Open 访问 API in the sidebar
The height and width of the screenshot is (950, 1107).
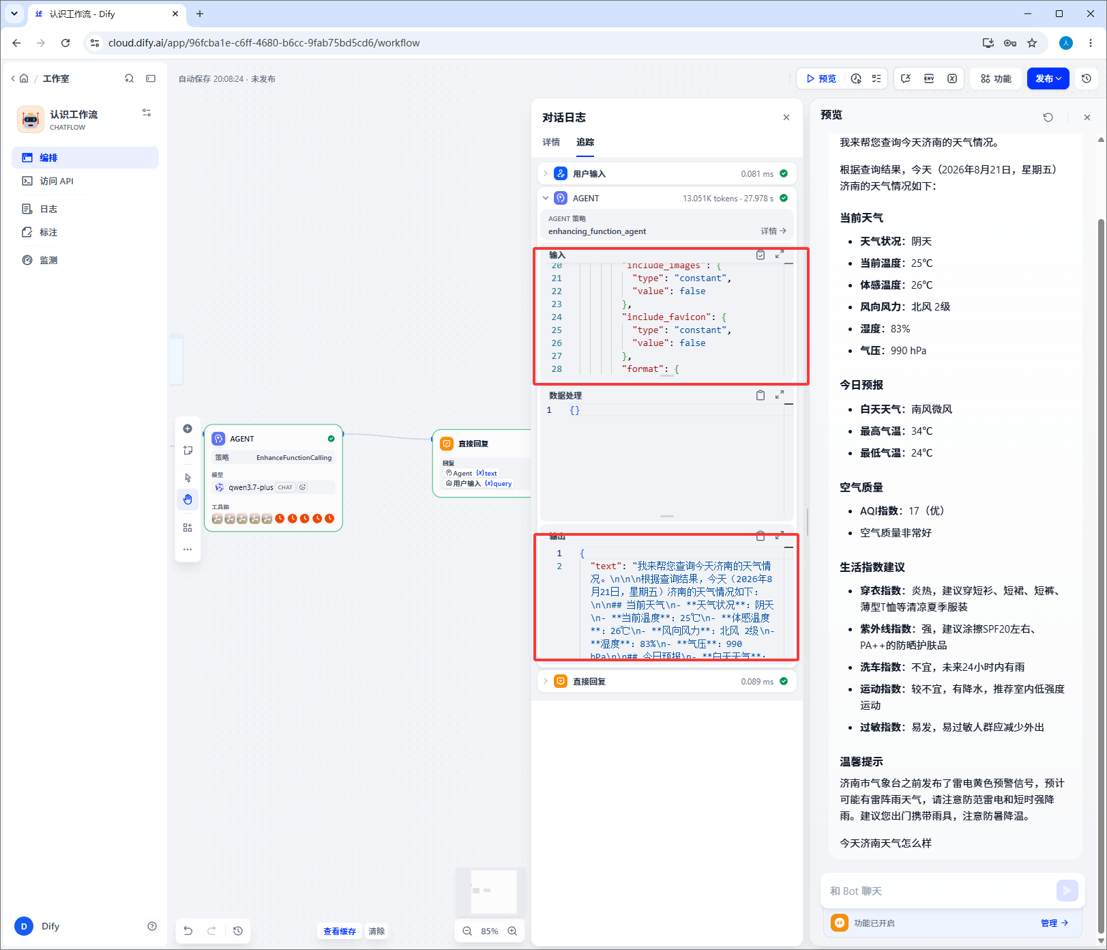point(85,181)
